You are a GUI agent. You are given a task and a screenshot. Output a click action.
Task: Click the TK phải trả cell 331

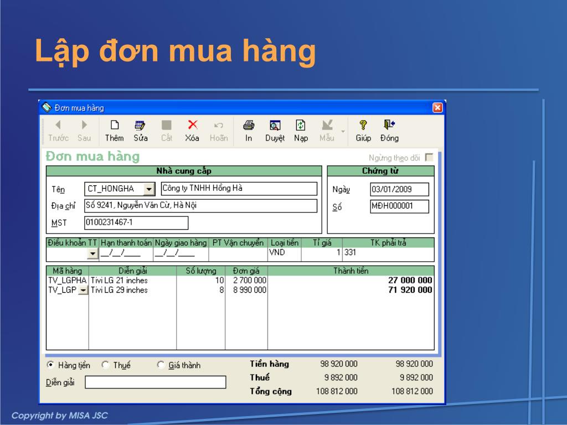(x=388, y=253)
